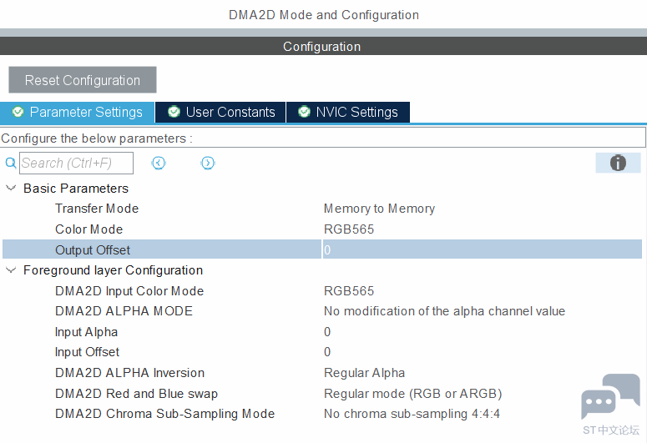Screen dimensions: 647x443
Task: Select the Input Alpha row label
Action: [87, 332]
